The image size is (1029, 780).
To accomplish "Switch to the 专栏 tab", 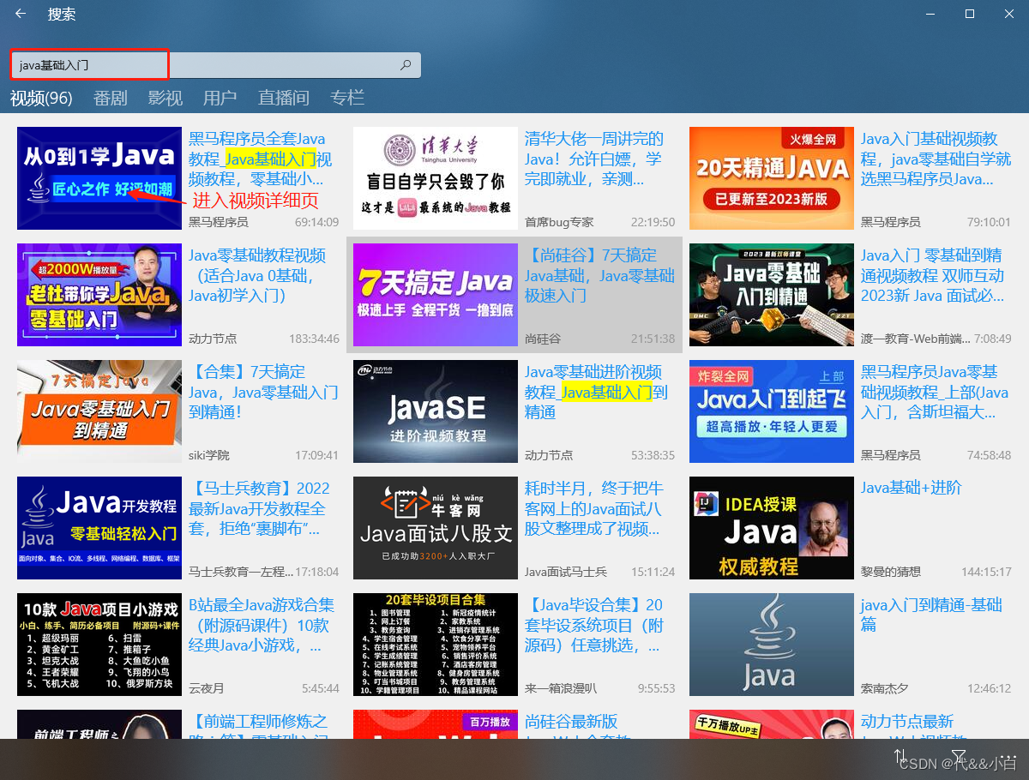I will click(x=347, y=99).
